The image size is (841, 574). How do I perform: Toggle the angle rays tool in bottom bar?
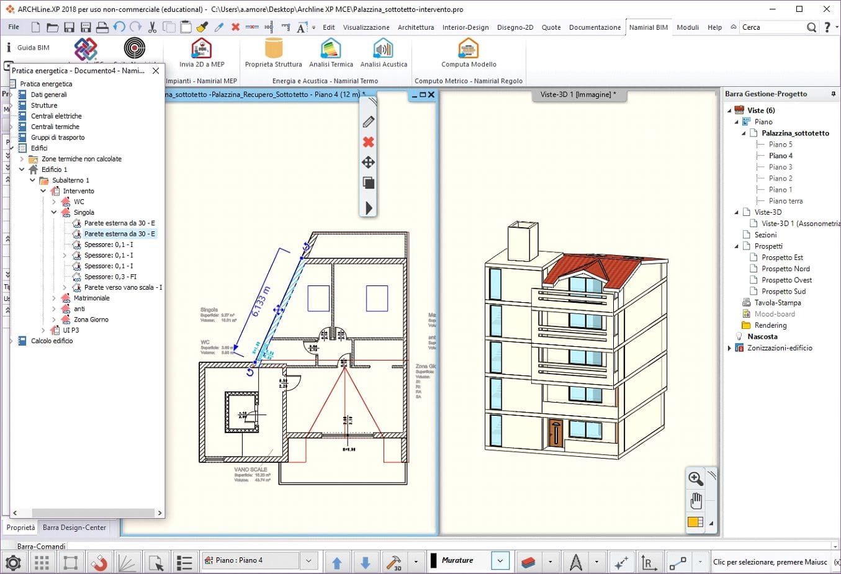127,562
